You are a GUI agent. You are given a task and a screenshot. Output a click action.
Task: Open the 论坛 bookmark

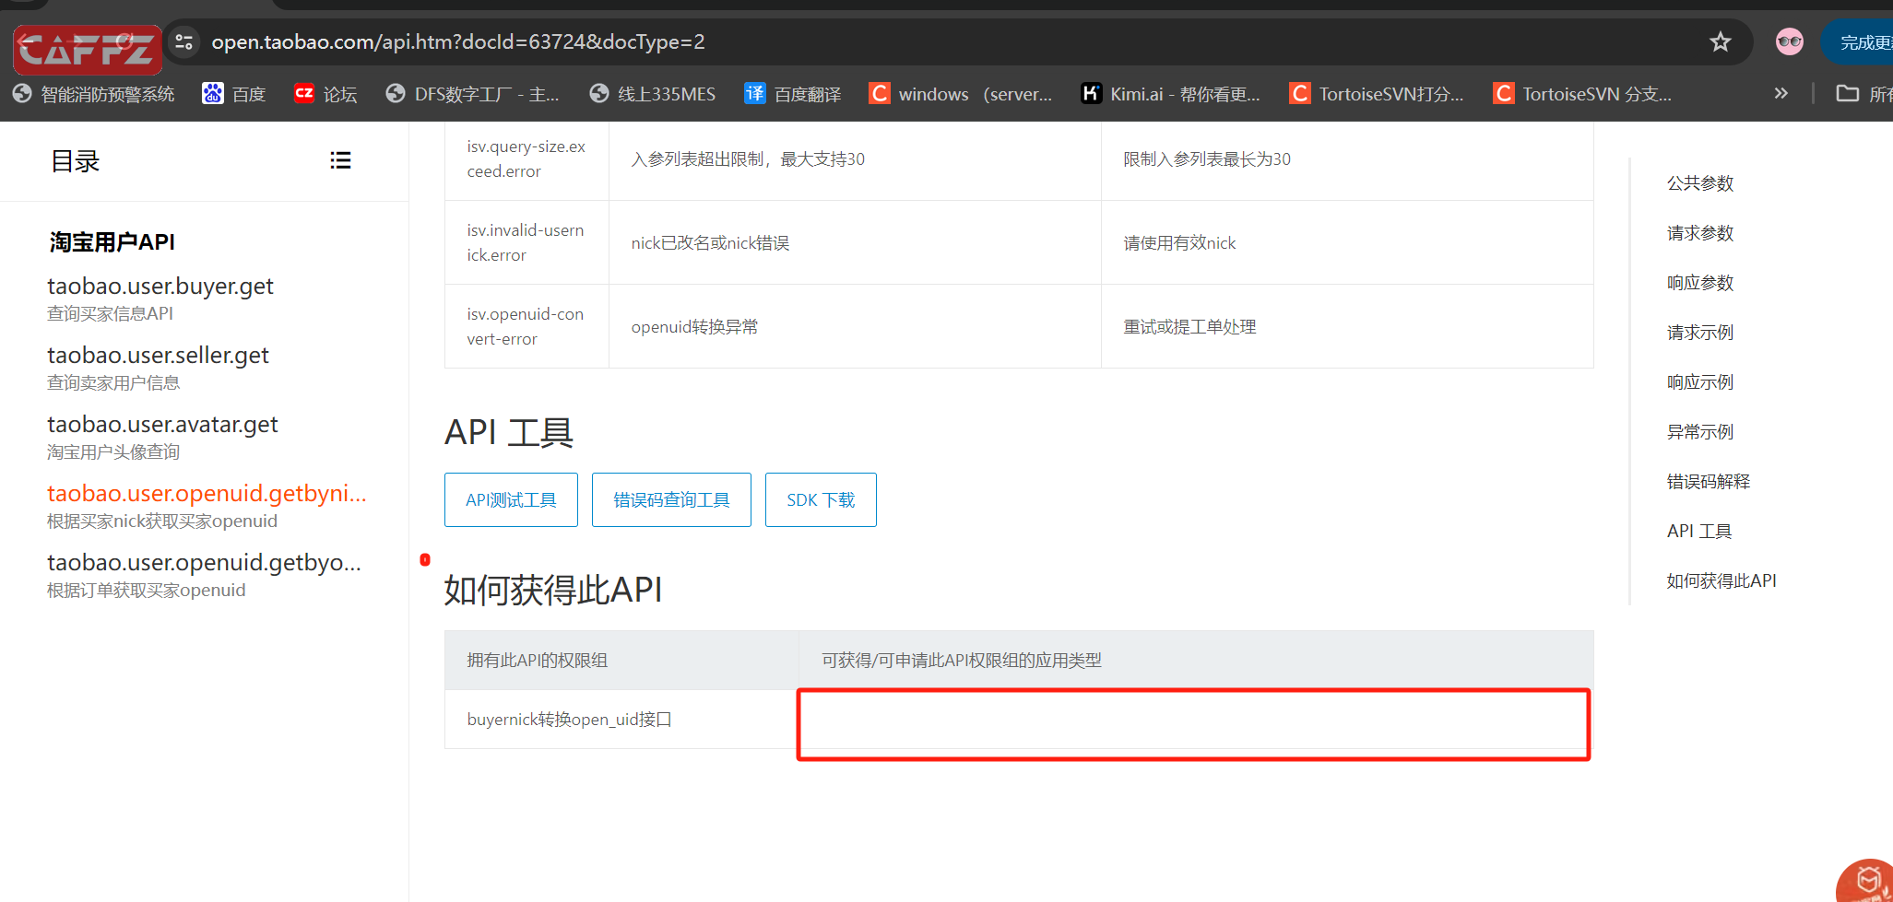tap(325, 94)
